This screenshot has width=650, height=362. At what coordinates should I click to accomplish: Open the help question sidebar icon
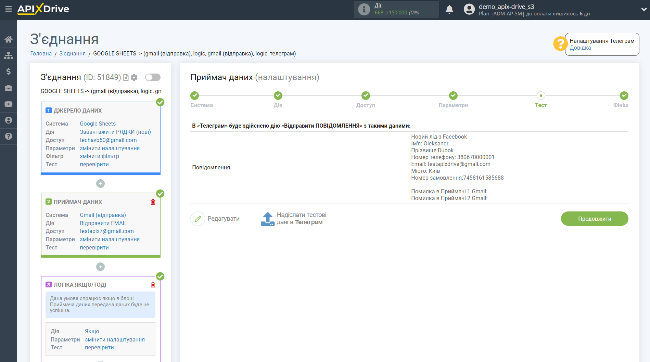(9, 136)
